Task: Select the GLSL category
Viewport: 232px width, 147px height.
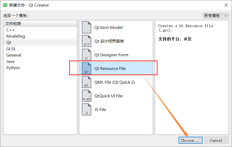Action: (40, 49)
